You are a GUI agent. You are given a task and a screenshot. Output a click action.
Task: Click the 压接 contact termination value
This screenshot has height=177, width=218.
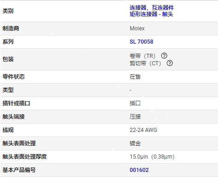pyautogui.click(x=135, y=117)
